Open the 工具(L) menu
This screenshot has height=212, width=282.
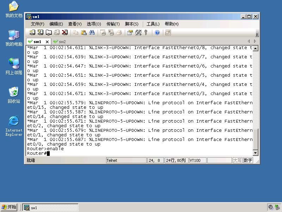[153, 24]
